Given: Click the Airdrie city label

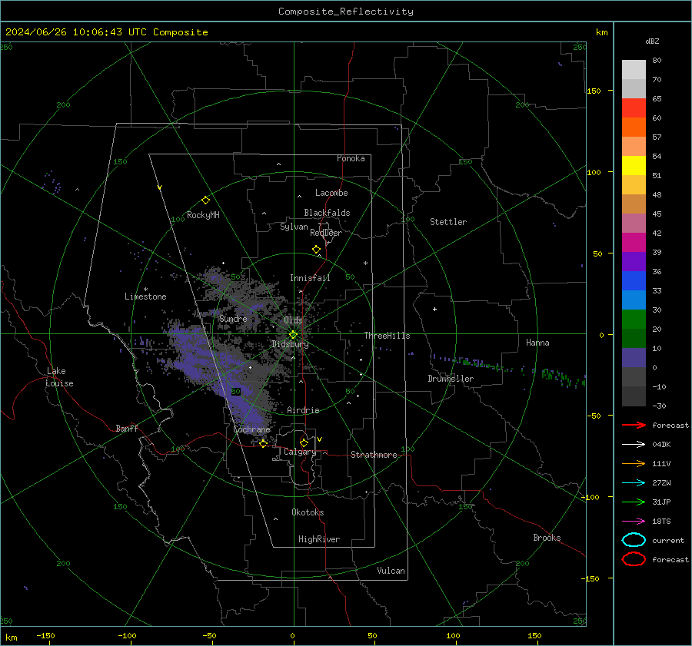Looking at the screenshot, I should [x=303, y=410].
